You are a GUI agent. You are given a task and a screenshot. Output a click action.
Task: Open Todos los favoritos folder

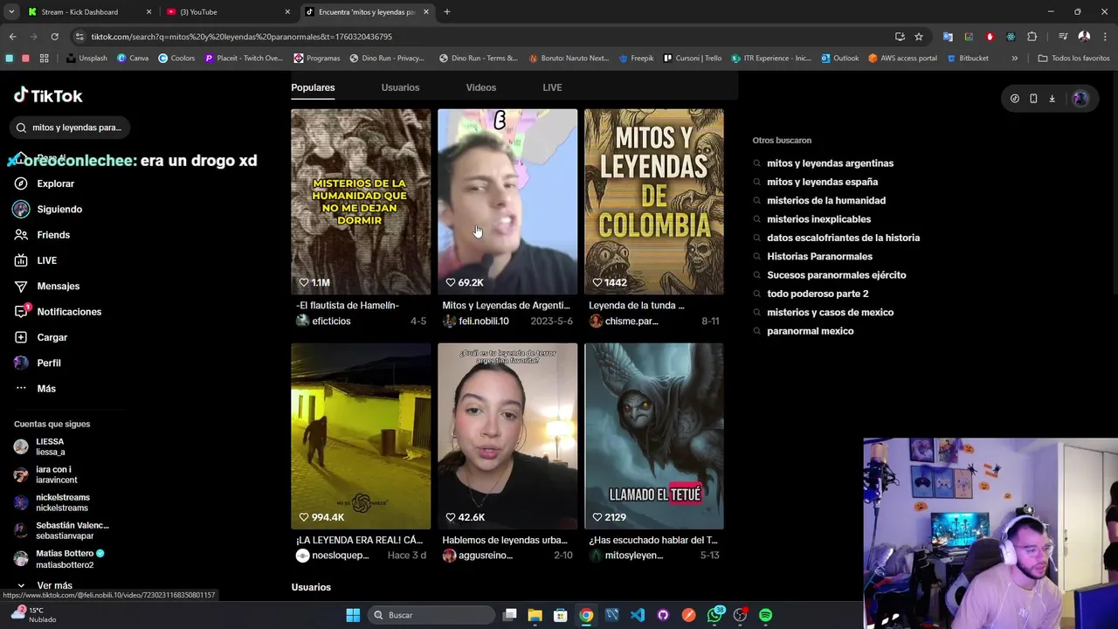[x=1073, y=59]
